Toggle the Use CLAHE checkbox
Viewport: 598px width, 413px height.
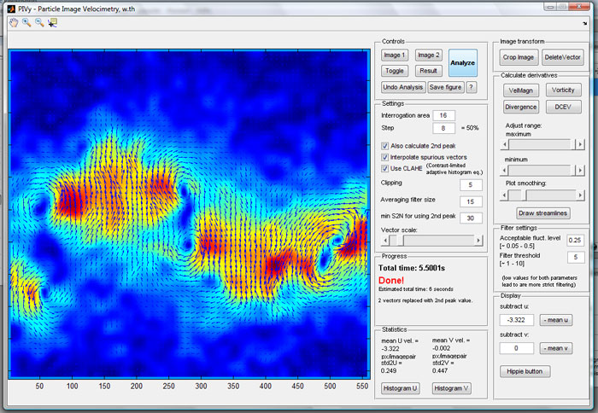tap(384, 168)
